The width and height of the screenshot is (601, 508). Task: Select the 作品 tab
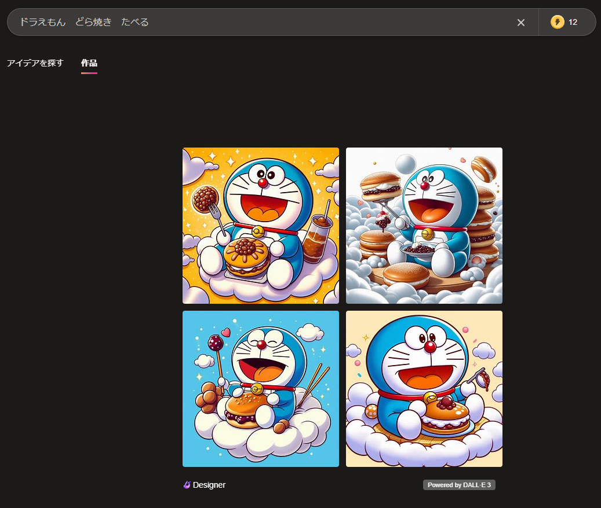[89, 63]
